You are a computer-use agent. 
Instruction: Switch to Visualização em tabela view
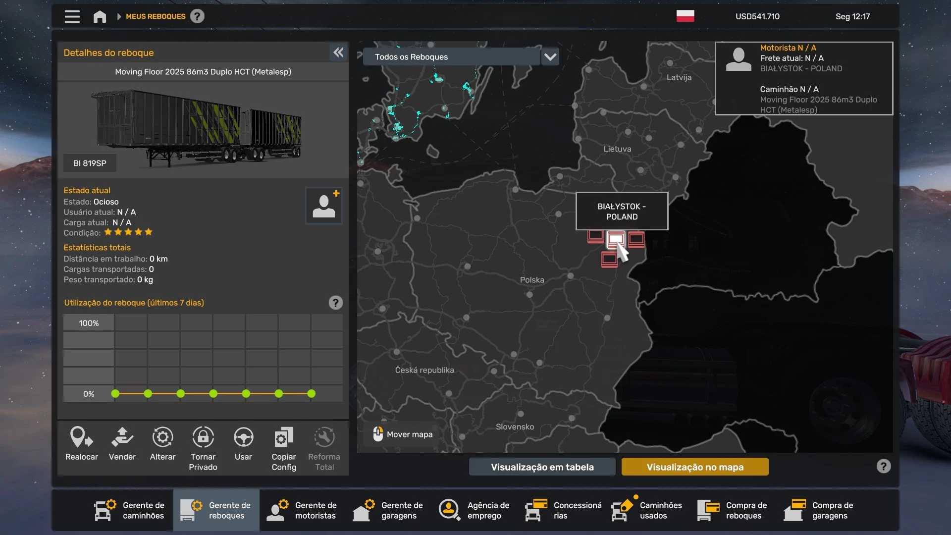click(542, 467)
